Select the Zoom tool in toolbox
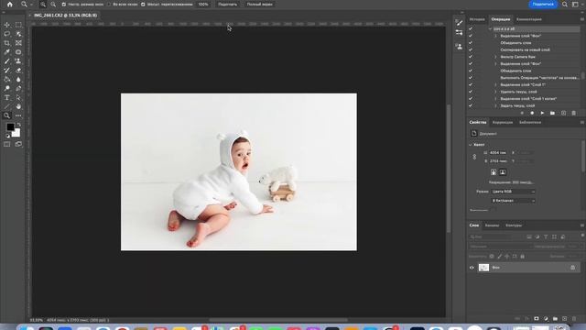 tap(7, 115)
